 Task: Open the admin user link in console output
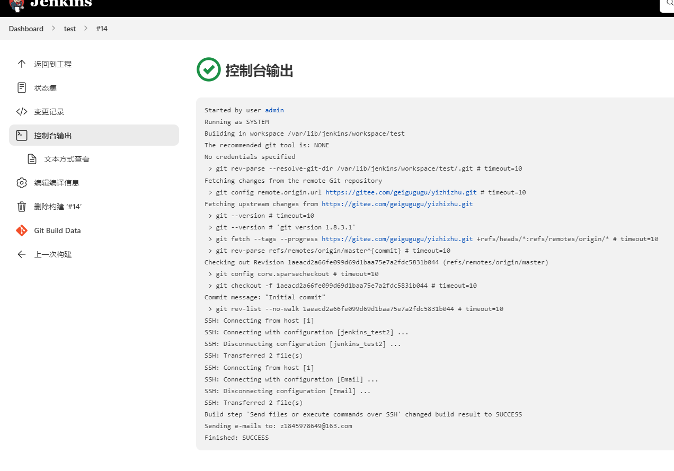(274, 110)
